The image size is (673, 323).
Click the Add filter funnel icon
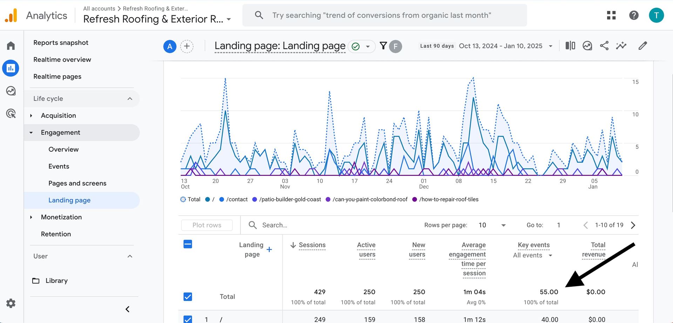tap(383, 46)
